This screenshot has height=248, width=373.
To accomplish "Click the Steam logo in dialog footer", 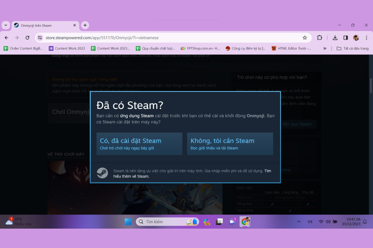I will (102, 173).
